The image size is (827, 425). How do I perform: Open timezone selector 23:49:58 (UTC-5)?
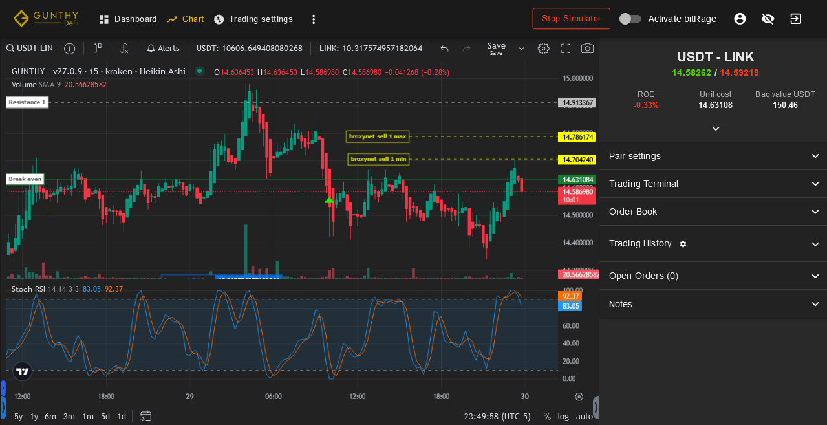(x=497, y=416)
